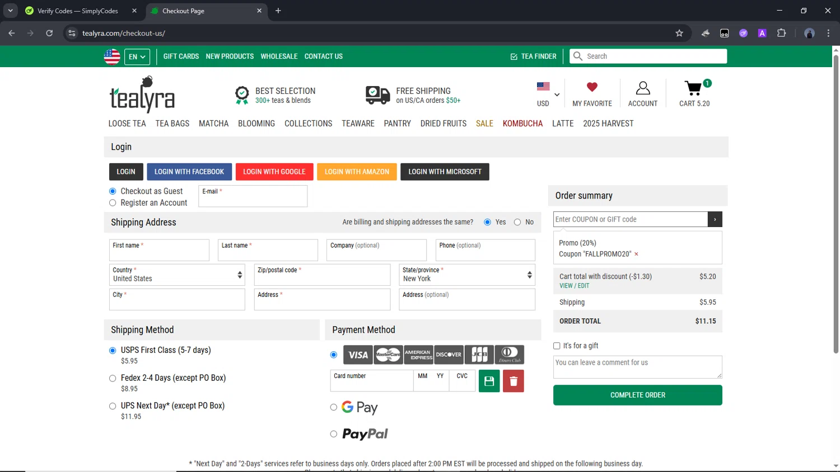Screen dimensions: 840x472
Task: Open the USD currency dropdown
Action: click(548, 95)
